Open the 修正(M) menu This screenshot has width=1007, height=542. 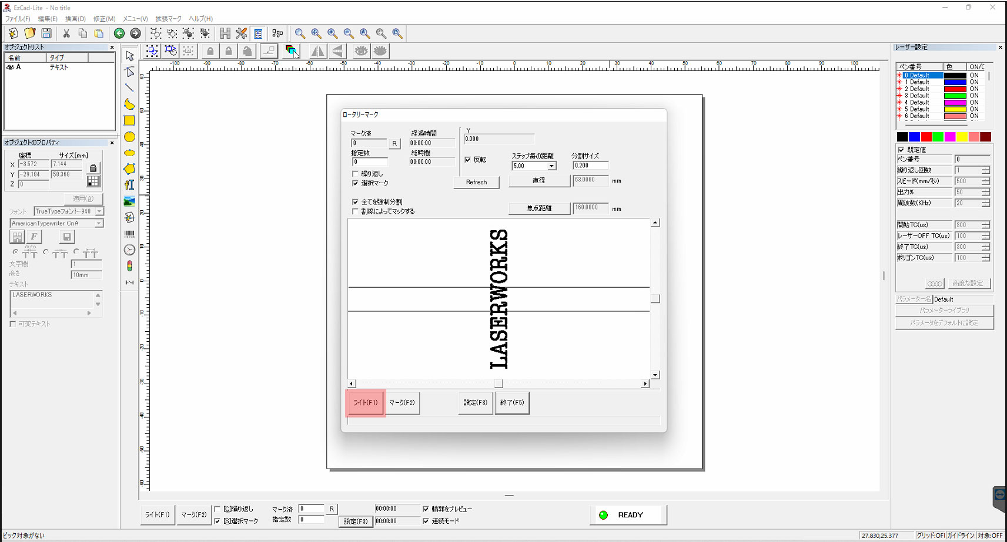coord(105,19)
